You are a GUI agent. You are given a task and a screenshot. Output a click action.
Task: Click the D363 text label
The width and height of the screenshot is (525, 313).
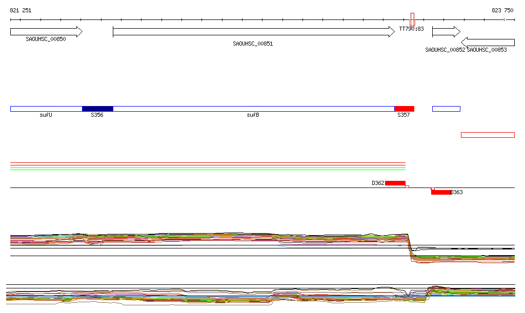pyautogui.click(x=457, y=193)
